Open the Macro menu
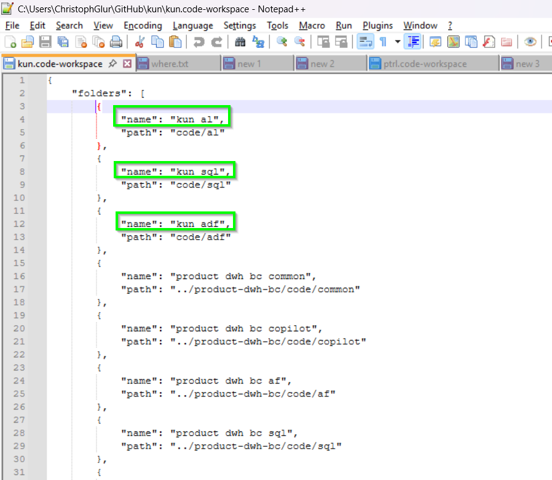This screenshot has height=480, width=552. click(x=312, y=26)
